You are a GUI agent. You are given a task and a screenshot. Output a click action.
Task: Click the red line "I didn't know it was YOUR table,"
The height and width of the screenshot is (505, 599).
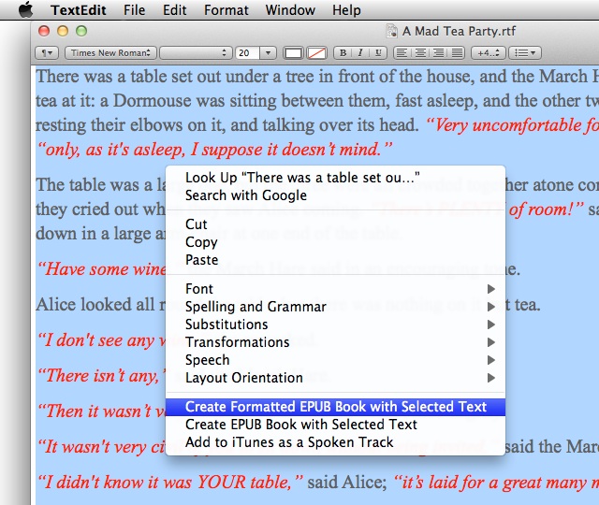coord(170,482)
